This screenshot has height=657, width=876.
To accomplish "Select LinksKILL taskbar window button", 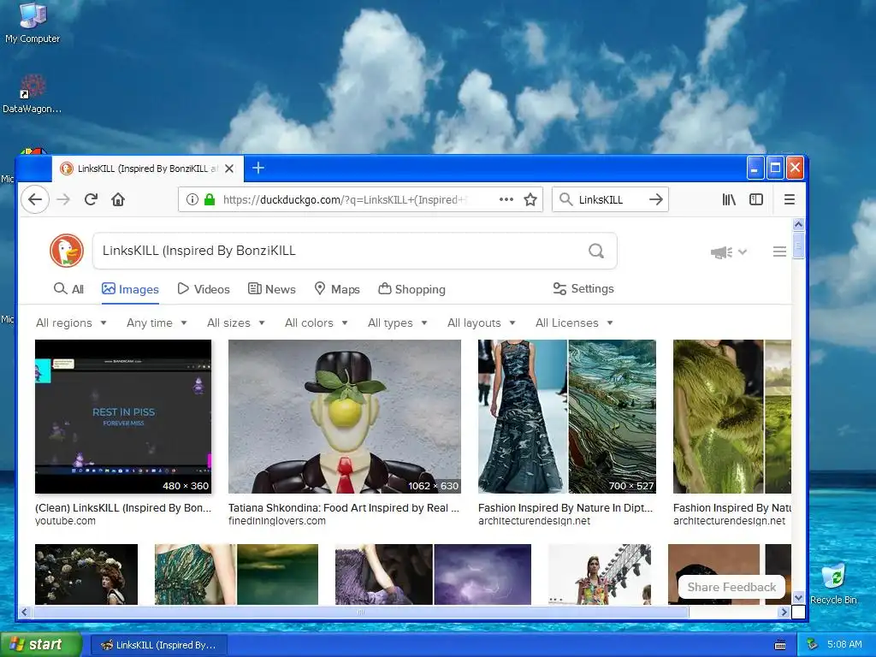I will (158, 645).
